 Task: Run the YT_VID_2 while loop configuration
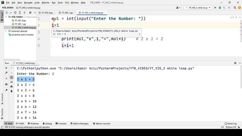pyautogui.click(x=215, y=8)
